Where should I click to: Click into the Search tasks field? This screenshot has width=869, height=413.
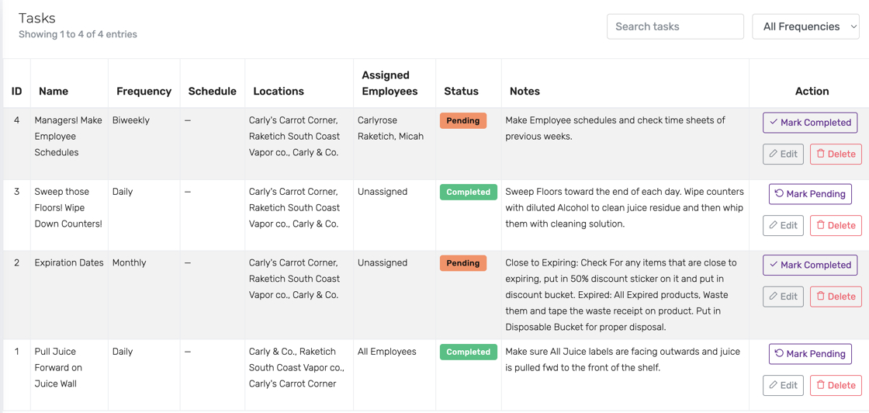point(675,26)
